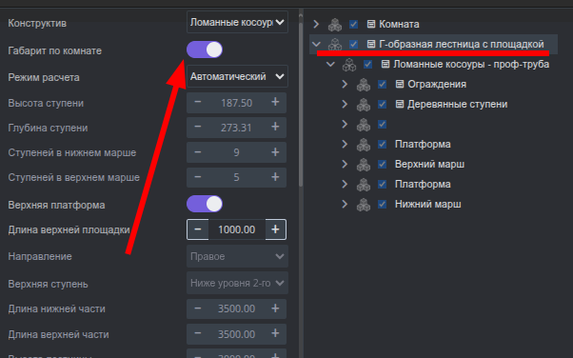Increase Высота ступени with plus button
The height and width of the screenshot is (358, 573).
(x=275, y=103)
